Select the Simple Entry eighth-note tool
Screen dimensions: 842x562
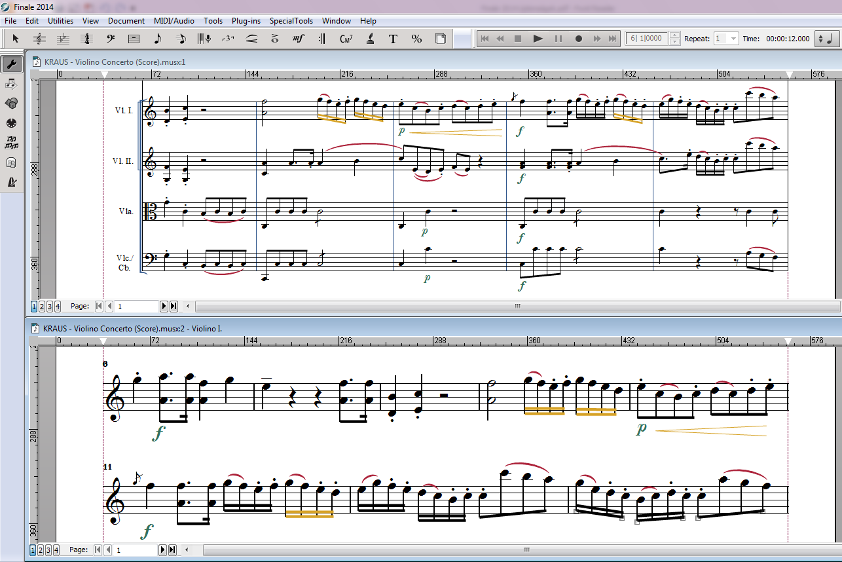[x=157, y=39]
